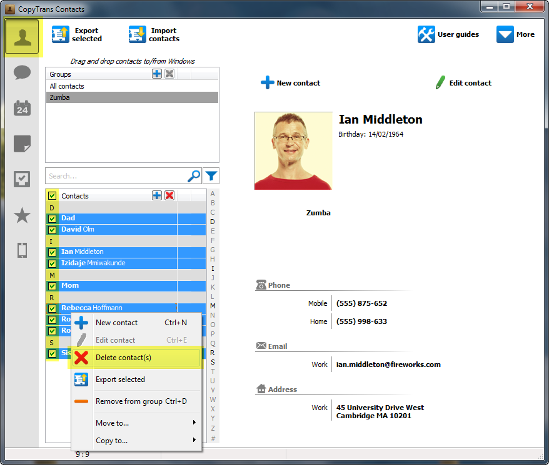Uncheck checkbox of last contact under S

52,353
